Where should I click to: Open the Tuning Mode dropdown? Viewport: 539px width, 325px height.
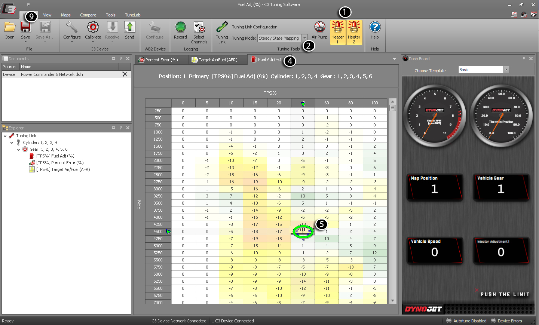(x=305, y=38)
